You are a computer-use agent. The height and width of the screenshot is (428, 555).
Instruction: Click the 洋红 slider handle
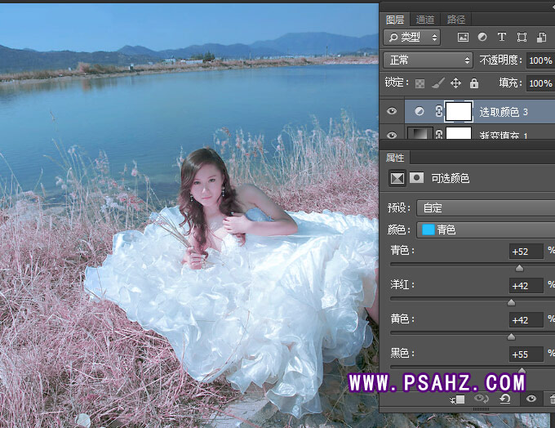pyautogui.click(x=512, y=302)
